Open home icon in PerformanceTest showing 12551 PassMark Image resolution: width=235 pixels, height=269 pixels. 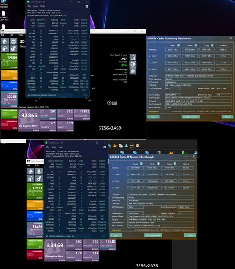[x=31, y=171]
